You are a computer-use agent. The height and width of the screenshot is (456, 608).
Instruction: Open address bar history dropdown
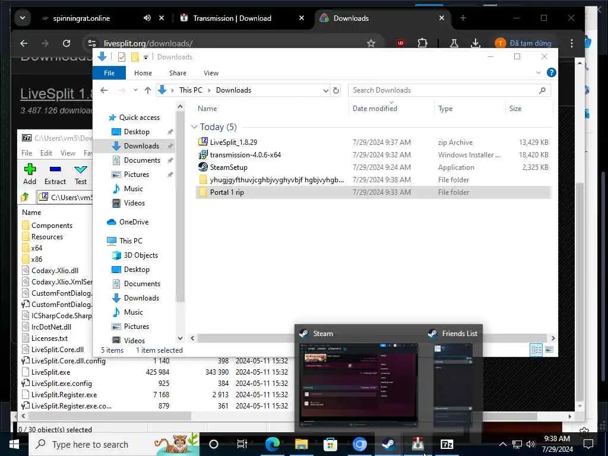tap(326, 90)
